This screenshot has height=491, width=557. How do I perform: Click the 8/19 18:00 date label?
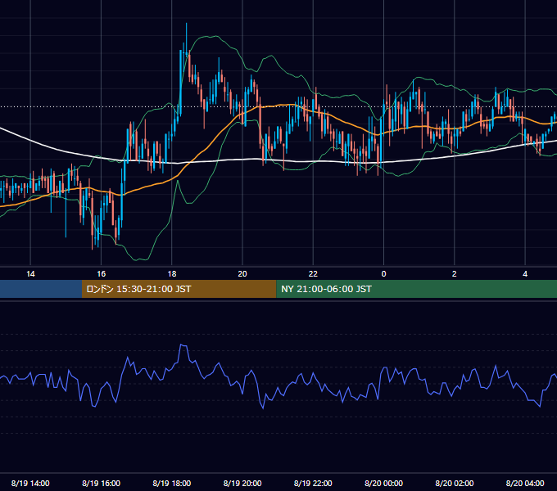[x=172, y=483]
